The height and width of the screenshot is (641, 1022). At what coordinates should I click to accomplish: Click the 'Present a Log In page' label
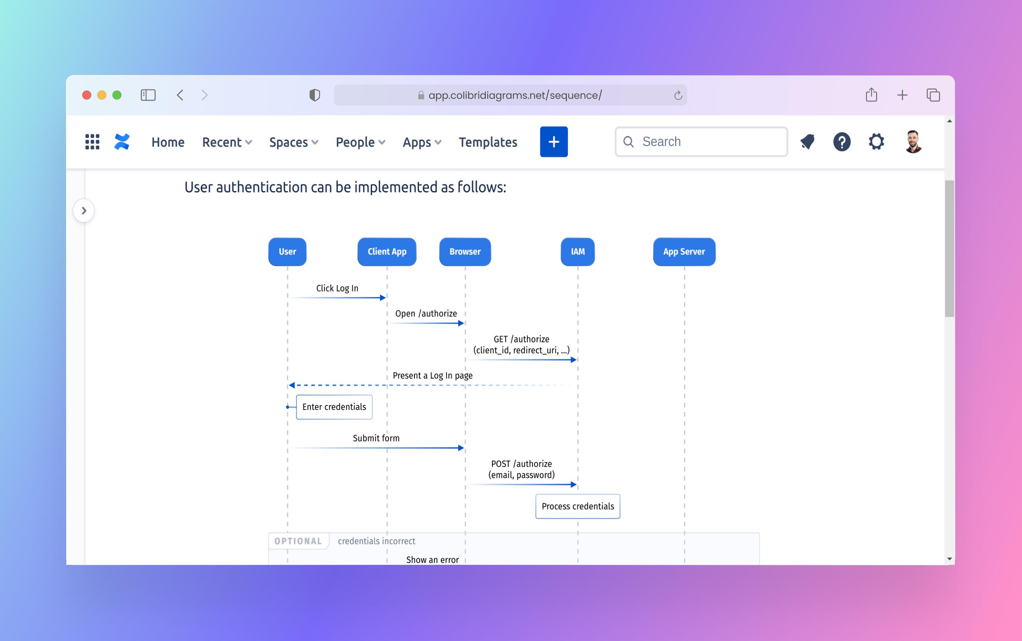click(x=432, y=376)
